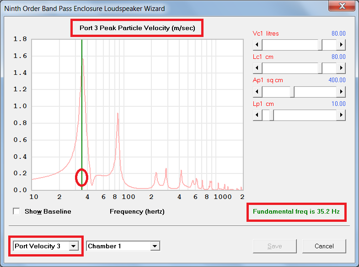Click the Ap1 sq cm slider thumb
Screen dimensions: 359x267
[292, 92]
